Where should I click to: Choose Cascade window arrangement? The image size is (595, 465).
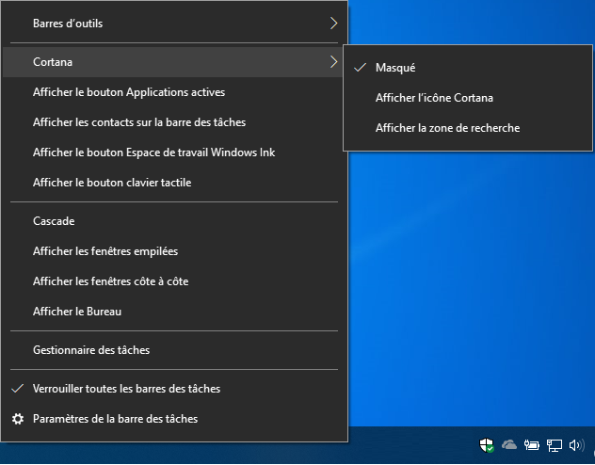click(174, 221)
